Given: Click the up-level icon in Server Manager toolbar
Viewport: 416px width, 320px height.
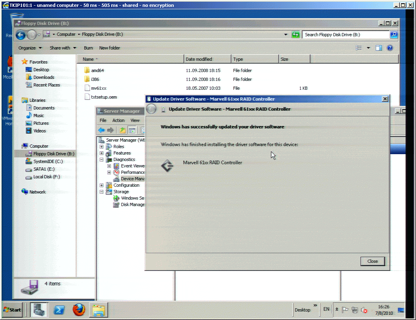Looking at the screenshot, I should (122, 130).
